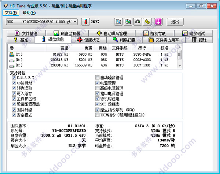Click the HD Tune app title icon
The height and width of the screenshot is (174, 220).
point(6,6)
